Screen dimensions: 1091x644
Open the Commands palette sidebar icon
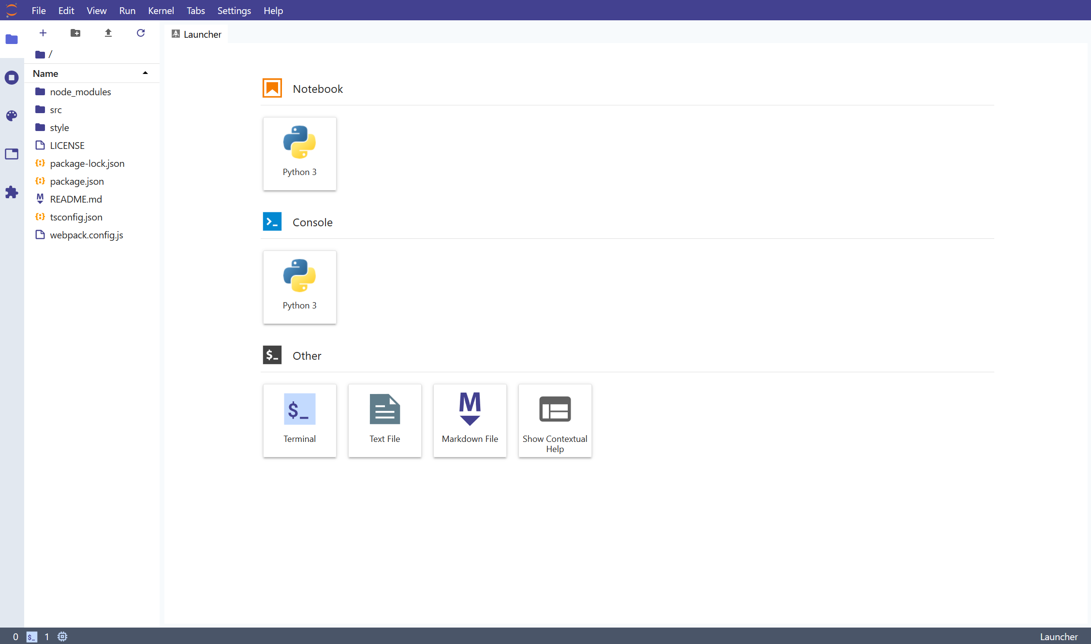pos(12,116)
